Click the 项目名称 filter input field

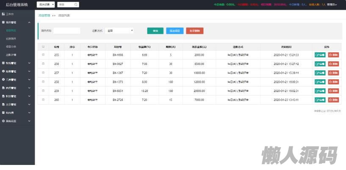point(67,31)
